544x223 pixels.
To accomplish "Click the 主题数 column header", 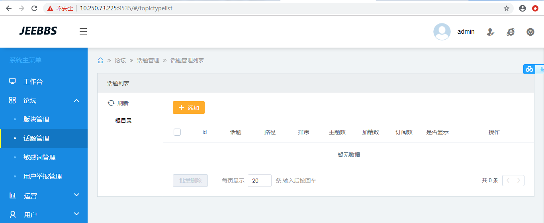I will pyautogui.click(x=337, y=132).
